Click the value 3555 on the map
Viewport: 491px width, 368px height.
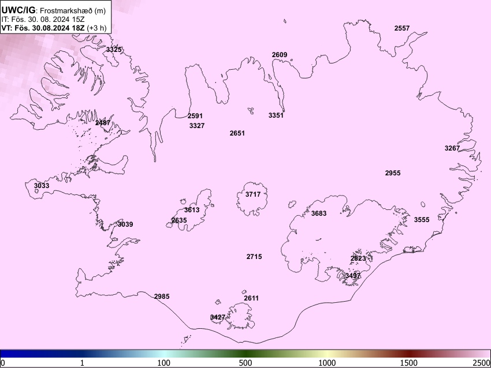pos(422,220)
